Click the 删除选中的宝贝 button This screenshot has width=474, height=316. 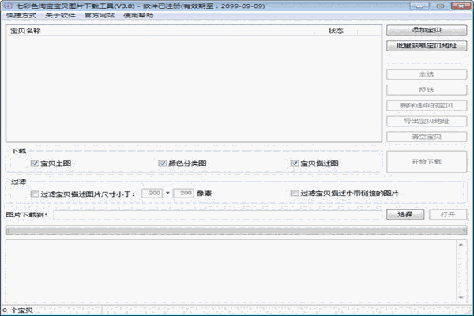pos(427,106)
